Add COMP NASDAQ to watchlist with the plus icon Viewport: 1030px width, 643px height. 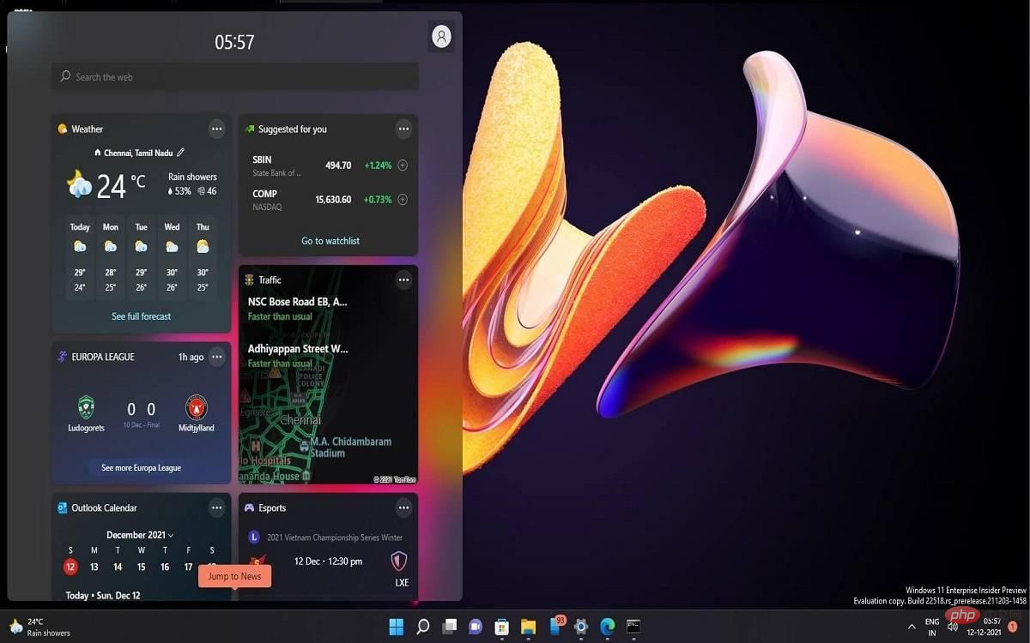pyautogui.click(x=403, y=199)
